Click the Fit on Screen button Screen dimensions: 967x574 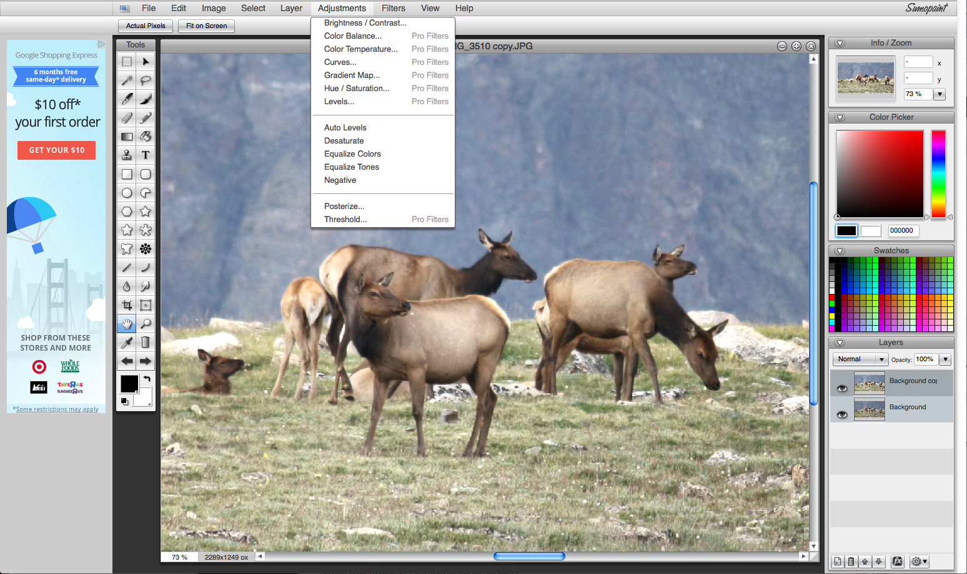[206, 26]
